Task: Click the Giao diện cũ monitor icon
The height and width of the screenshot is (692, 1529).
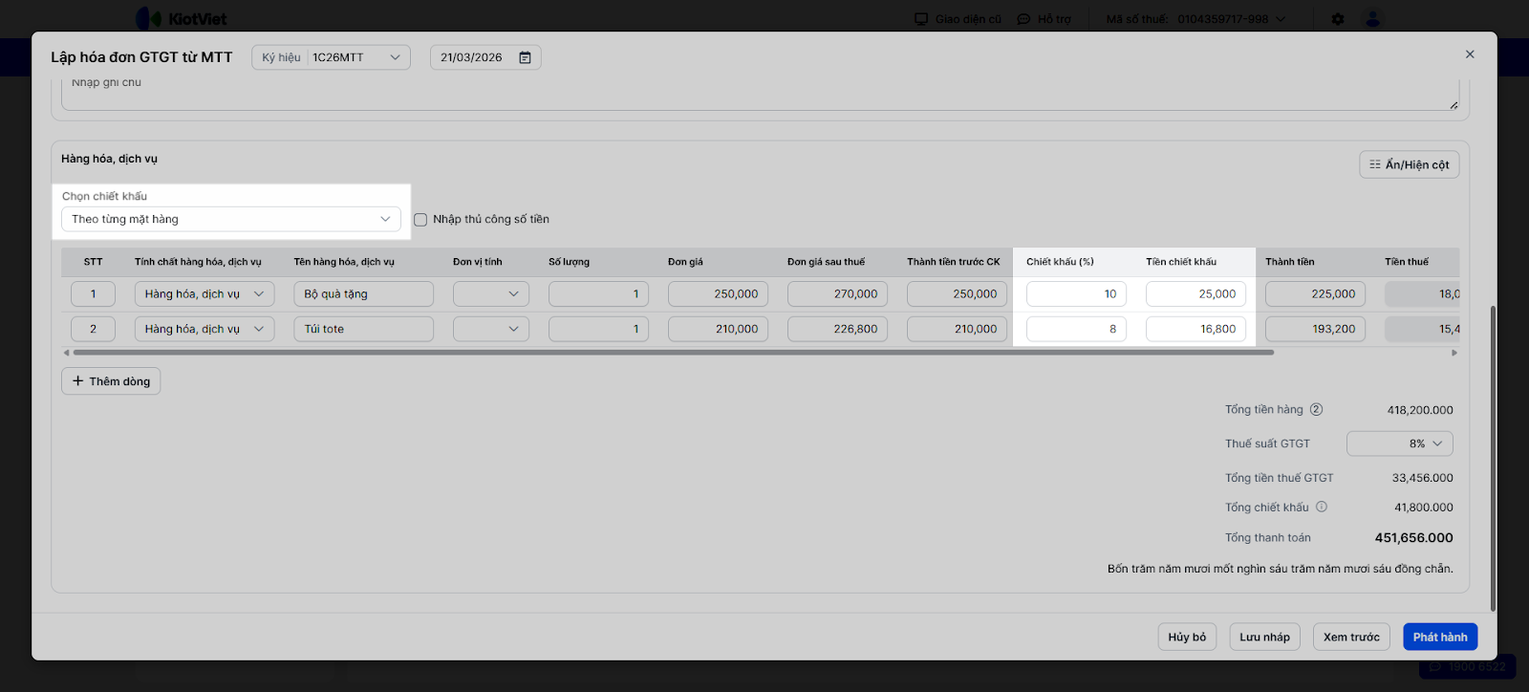Action: [921, 19]
